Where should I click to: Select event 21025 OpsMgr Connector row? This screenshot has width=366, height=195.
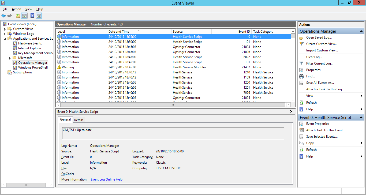(x=173, y=98)
